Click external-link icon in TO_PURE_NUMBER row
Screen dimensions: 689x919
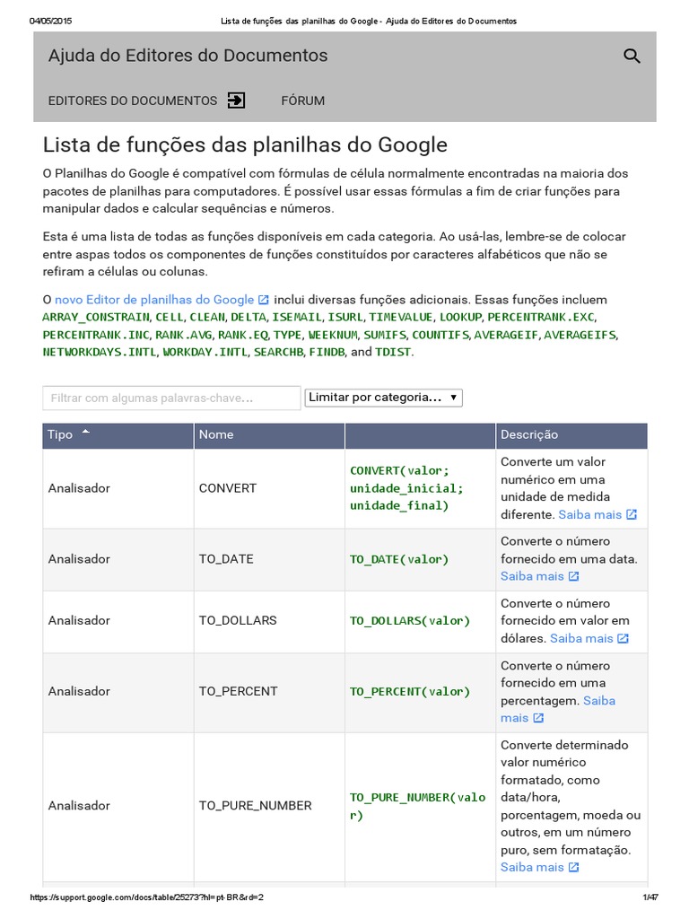573,867
